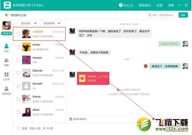Click avatar beside 不自觉 message
192x135 pixels.
click(x=72, y=52)
